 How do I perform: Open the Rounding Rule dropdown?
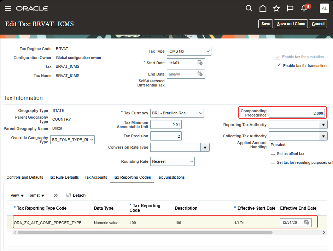pyautogui.click(x=173, y=161)
